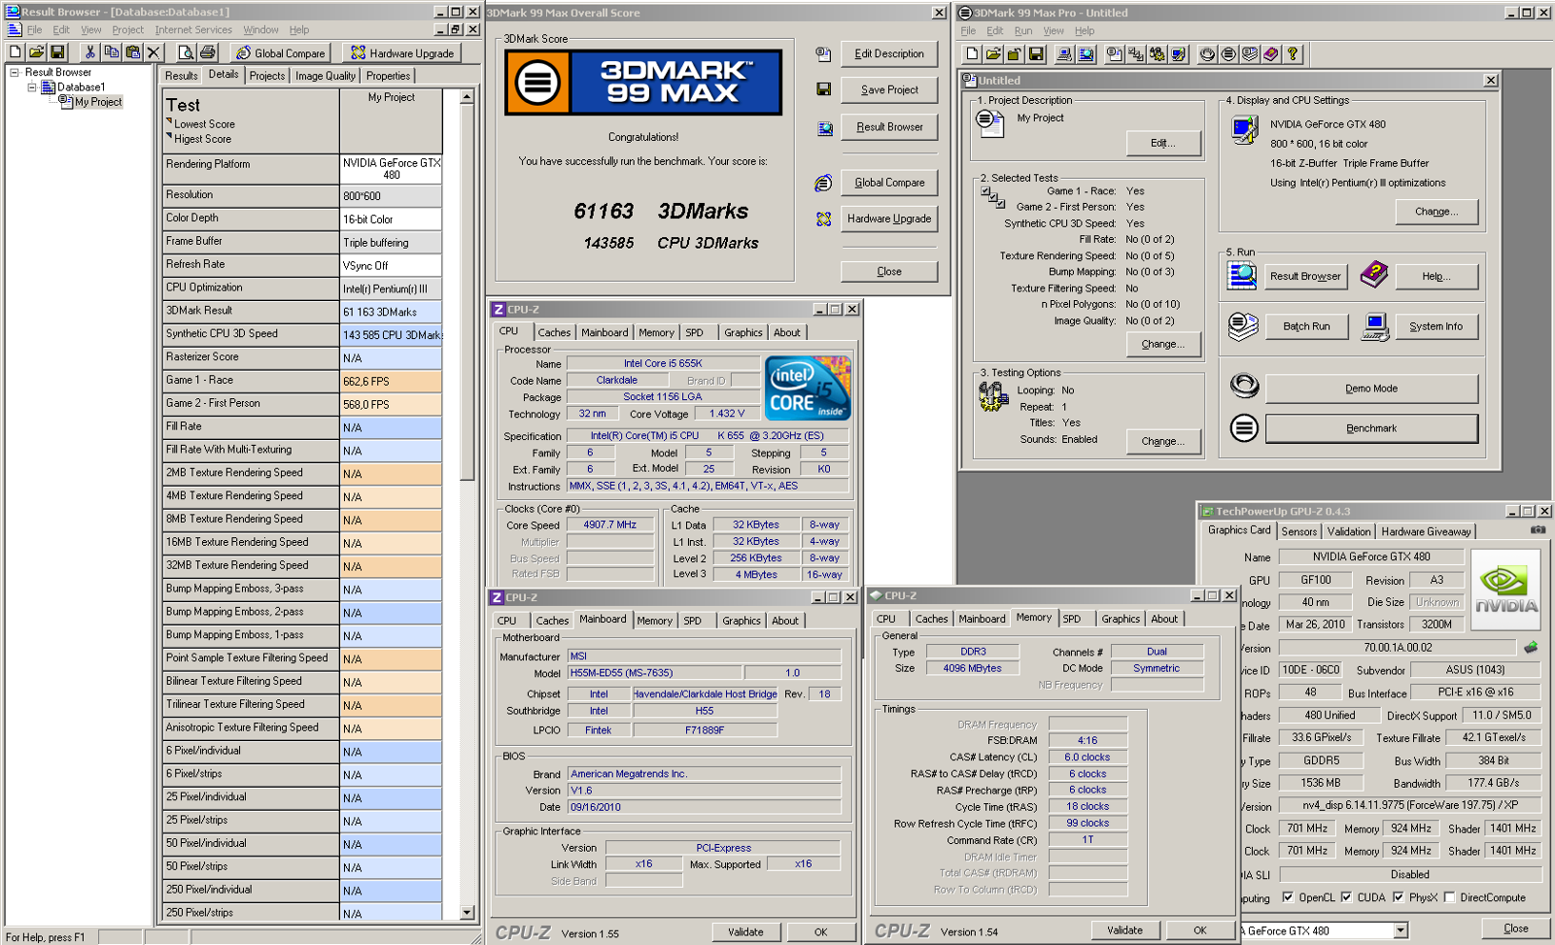Image resolution: width=1555 pixels, height=945 pixels.
Task: Open GPU selection dropdown in GPU-Z
Action: coord(1400,930)
